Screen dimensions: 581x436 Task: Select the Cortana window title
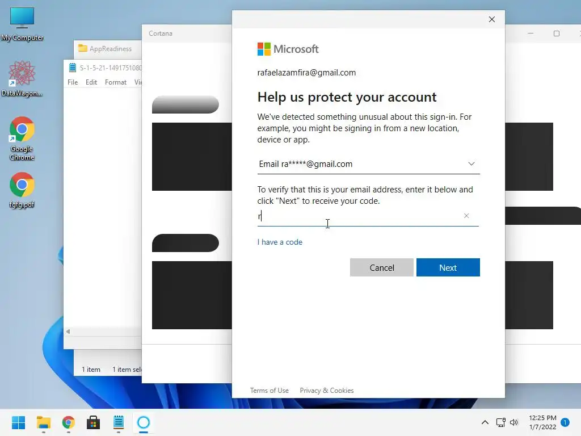click(x=161, y=33)
